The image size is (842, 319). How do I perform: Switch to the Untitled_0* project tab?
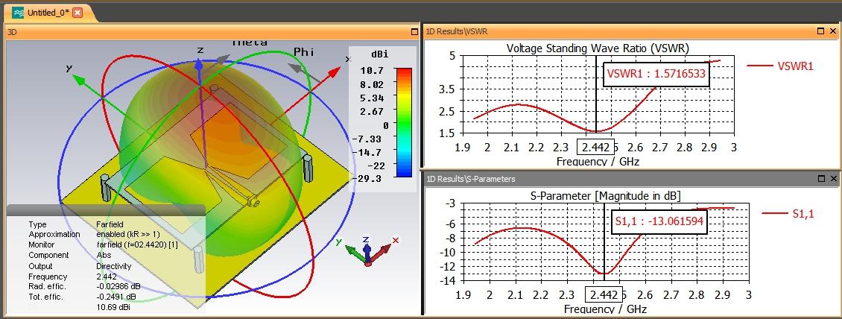(48, 13)
